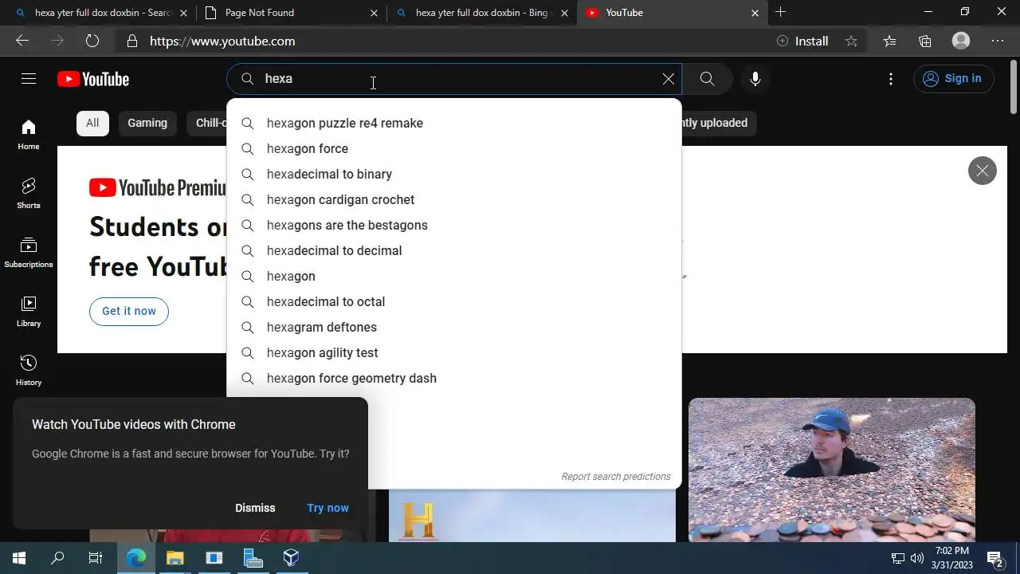The height and width of the screenshot is (574, 1020).
Task: Refresh the page
Action: (x=92, y=41)
